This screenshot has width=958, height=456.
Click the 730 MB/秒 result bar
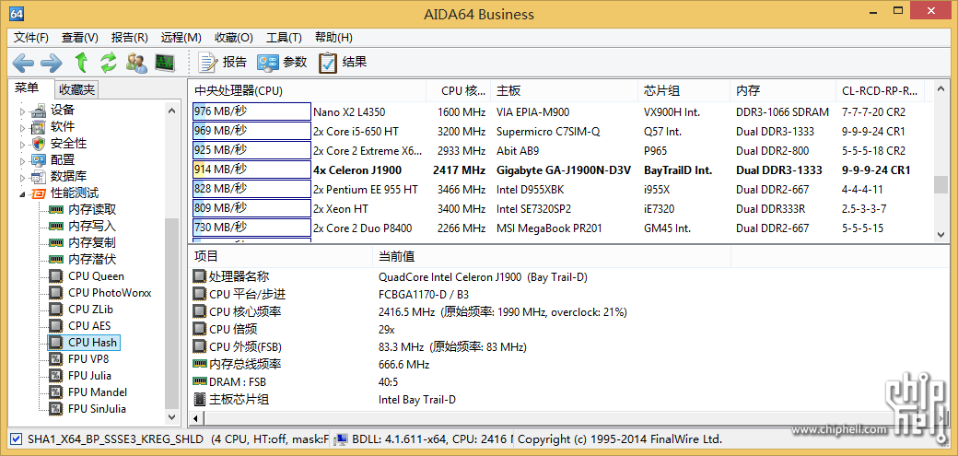[251, 228]
